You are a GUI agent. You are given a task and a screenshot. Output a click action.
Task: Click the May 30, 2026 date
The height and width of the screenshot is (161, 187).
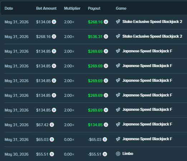coord(16,154)
